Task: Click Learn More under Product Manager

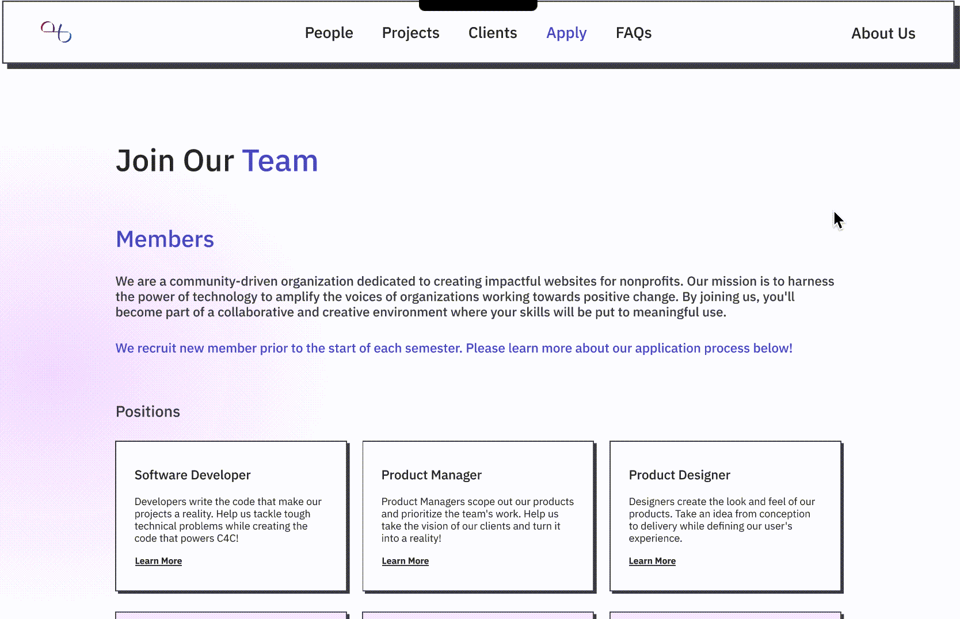Action: pyautogui.click(x=405, y=561)
